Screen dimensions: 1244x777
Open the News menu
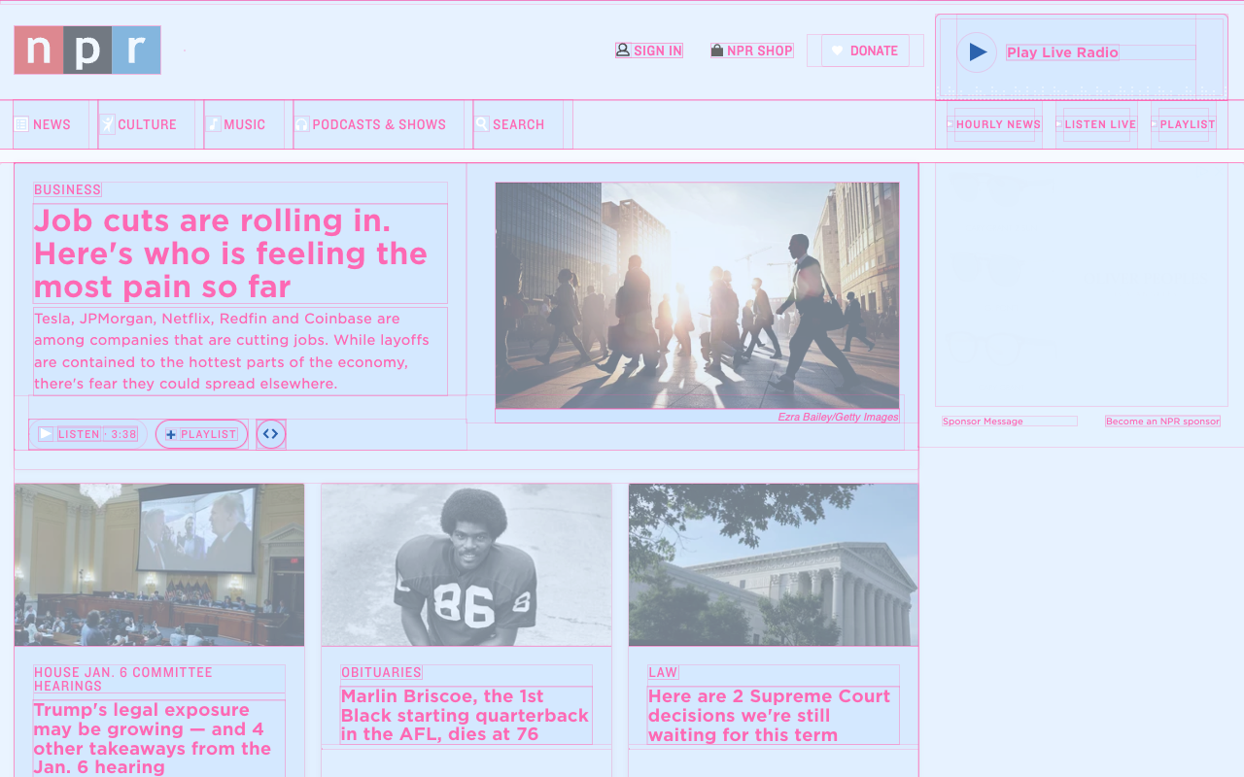(x=52, y=124)
